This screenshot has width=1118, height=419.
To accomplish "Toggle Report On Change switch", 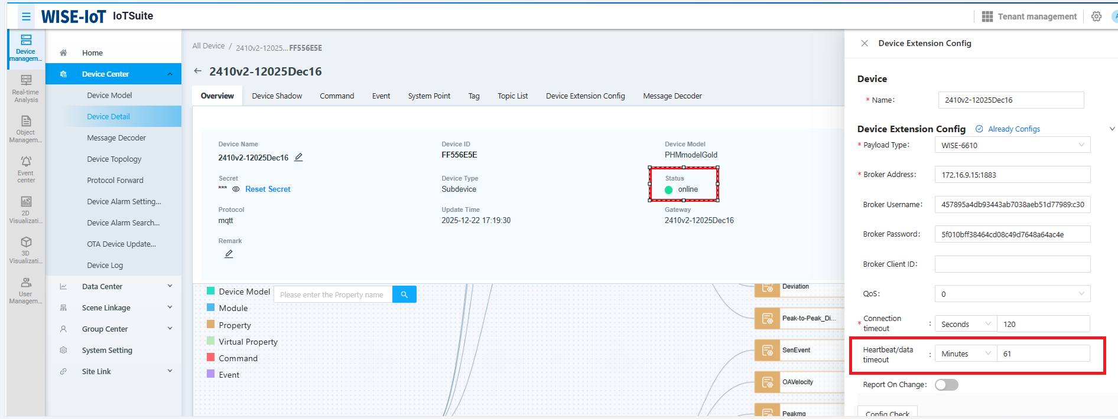I will click(947, 385).
